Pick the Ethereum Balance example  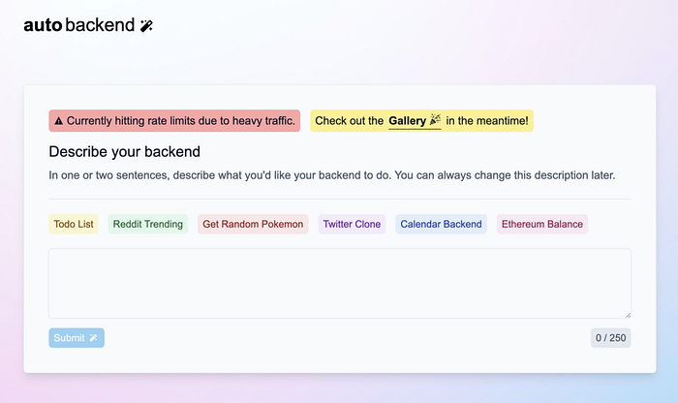pyautogui.click(x=542, y=224)
